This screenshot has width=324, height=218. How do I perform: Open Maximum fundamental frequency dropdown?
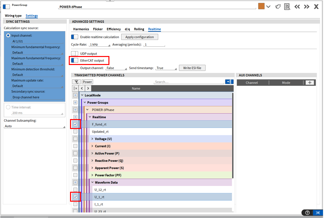coord(37,64)
